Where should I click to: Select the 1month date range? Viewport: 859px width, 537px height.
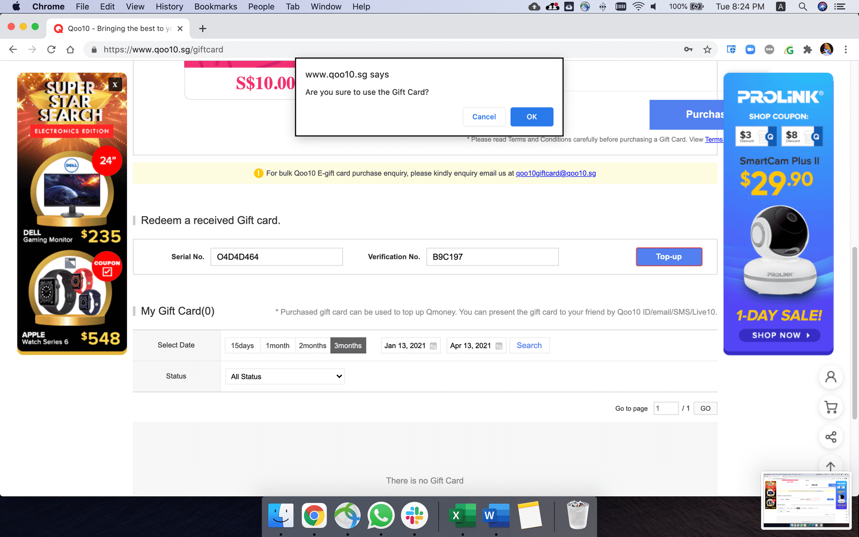click(277, 345)
